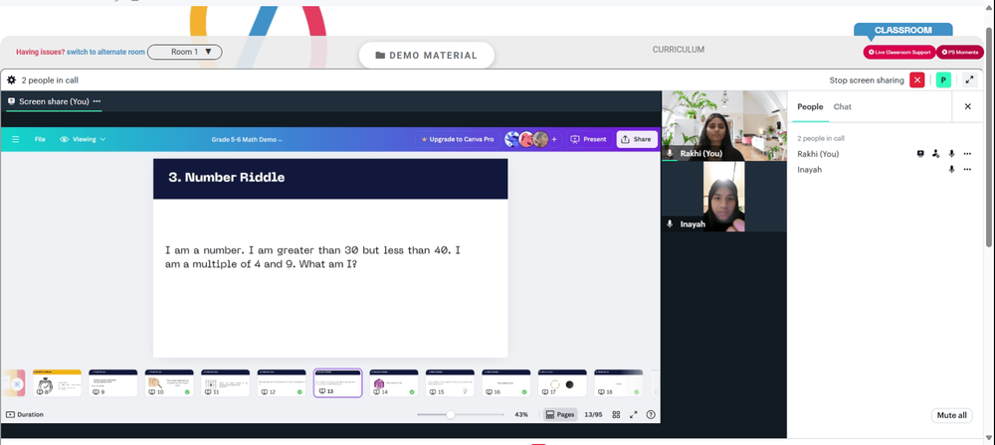Viewport: 995px width, 445px height.
Task: Select page 14 slide thumbnail
Action: point(393,382)
